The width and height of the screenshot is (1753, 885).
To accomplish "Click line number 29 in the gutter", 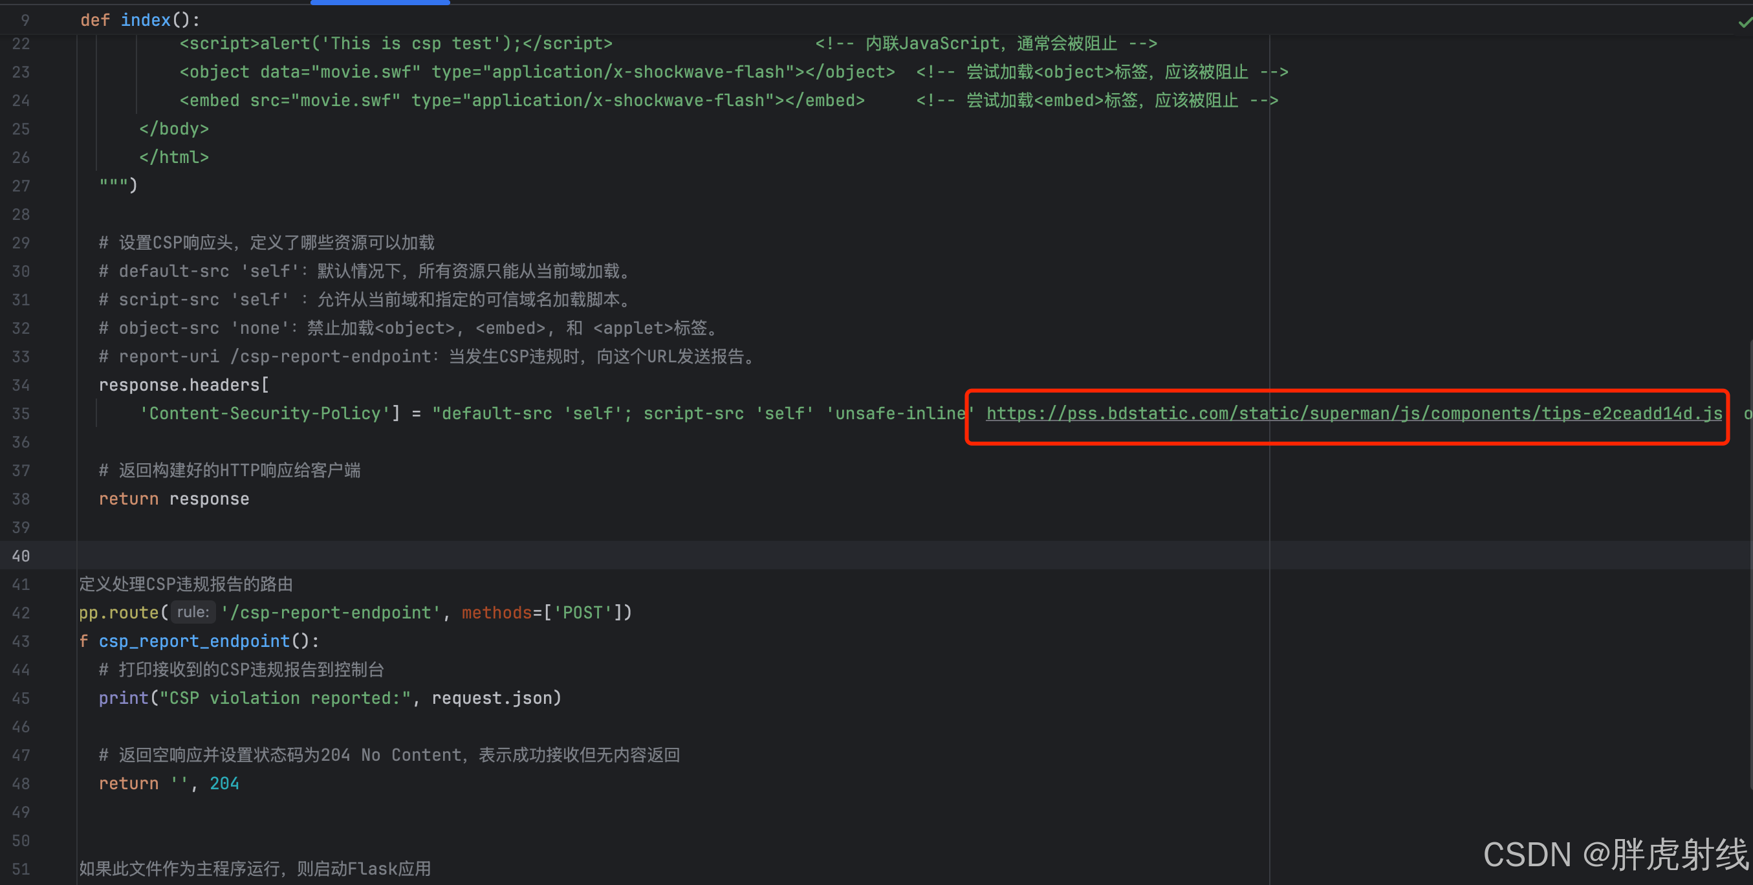I will (x=21, y=243).
